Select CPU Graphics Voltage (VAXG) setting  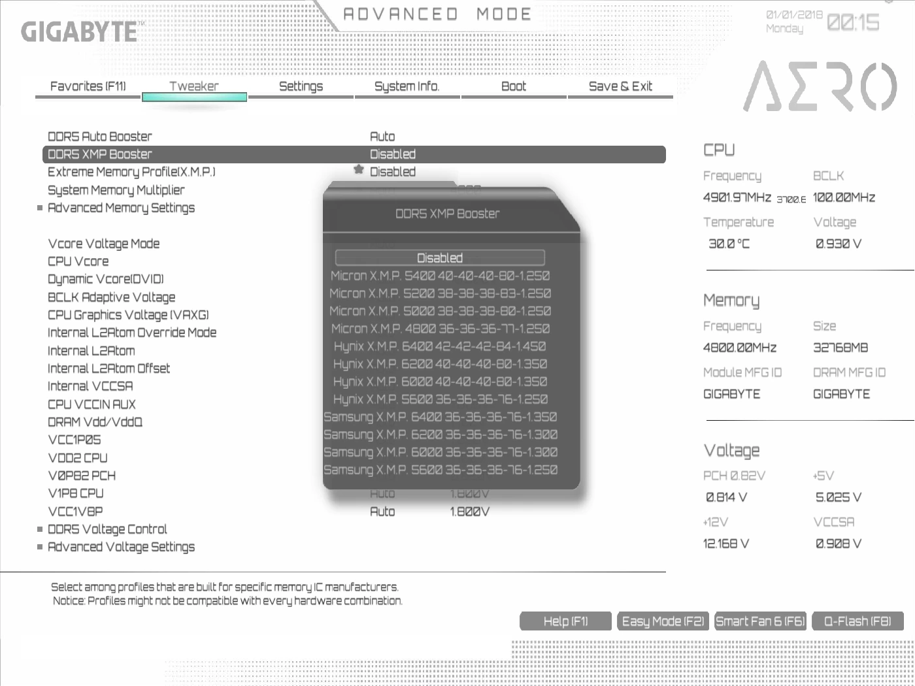coord(128,315)
